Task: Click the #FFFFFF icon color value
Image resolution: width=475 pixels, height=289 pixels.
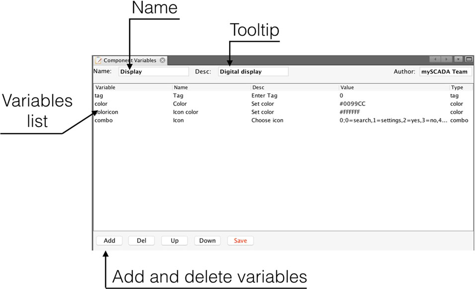Action: click(x=350, y=112)
